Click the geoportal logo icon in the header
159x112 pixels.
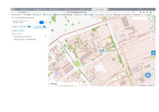(x=16, y=18)
